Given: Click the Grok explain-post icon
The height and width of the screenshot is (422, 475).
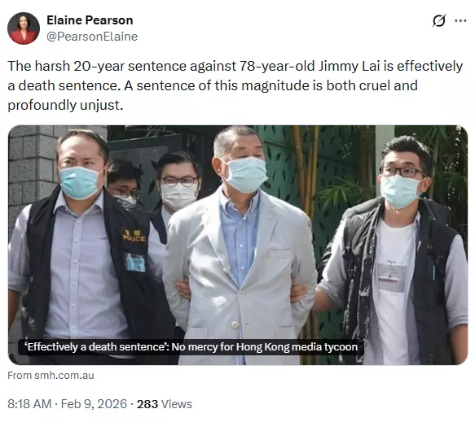Looking at the screenshot, I should pos(438,21).
